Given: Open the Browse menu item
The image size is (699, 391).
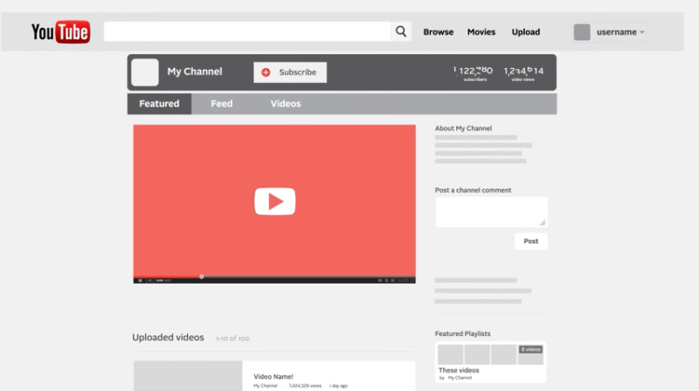Looking at the screenshot, I should pos(439,32).
